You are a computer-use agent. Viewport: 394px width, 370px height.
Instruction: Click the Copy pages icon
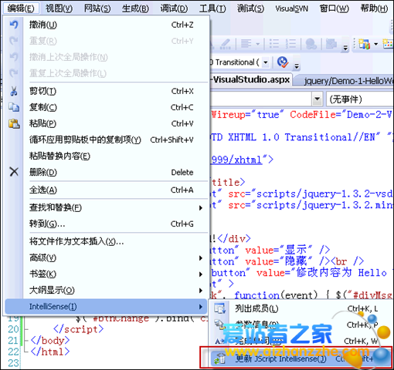[14, 107]
